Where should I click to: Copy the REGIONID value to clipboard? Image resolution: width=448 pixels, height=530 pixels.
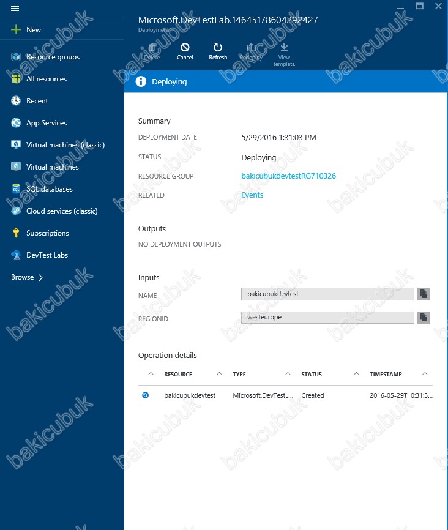[424, 318]
